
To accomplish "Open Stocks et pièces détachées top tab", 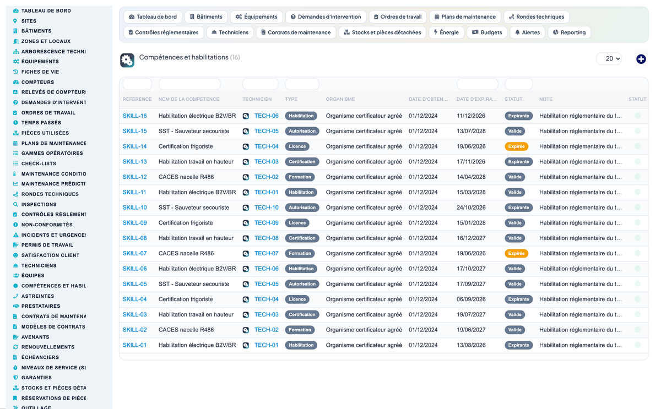I will coord(382,32).
